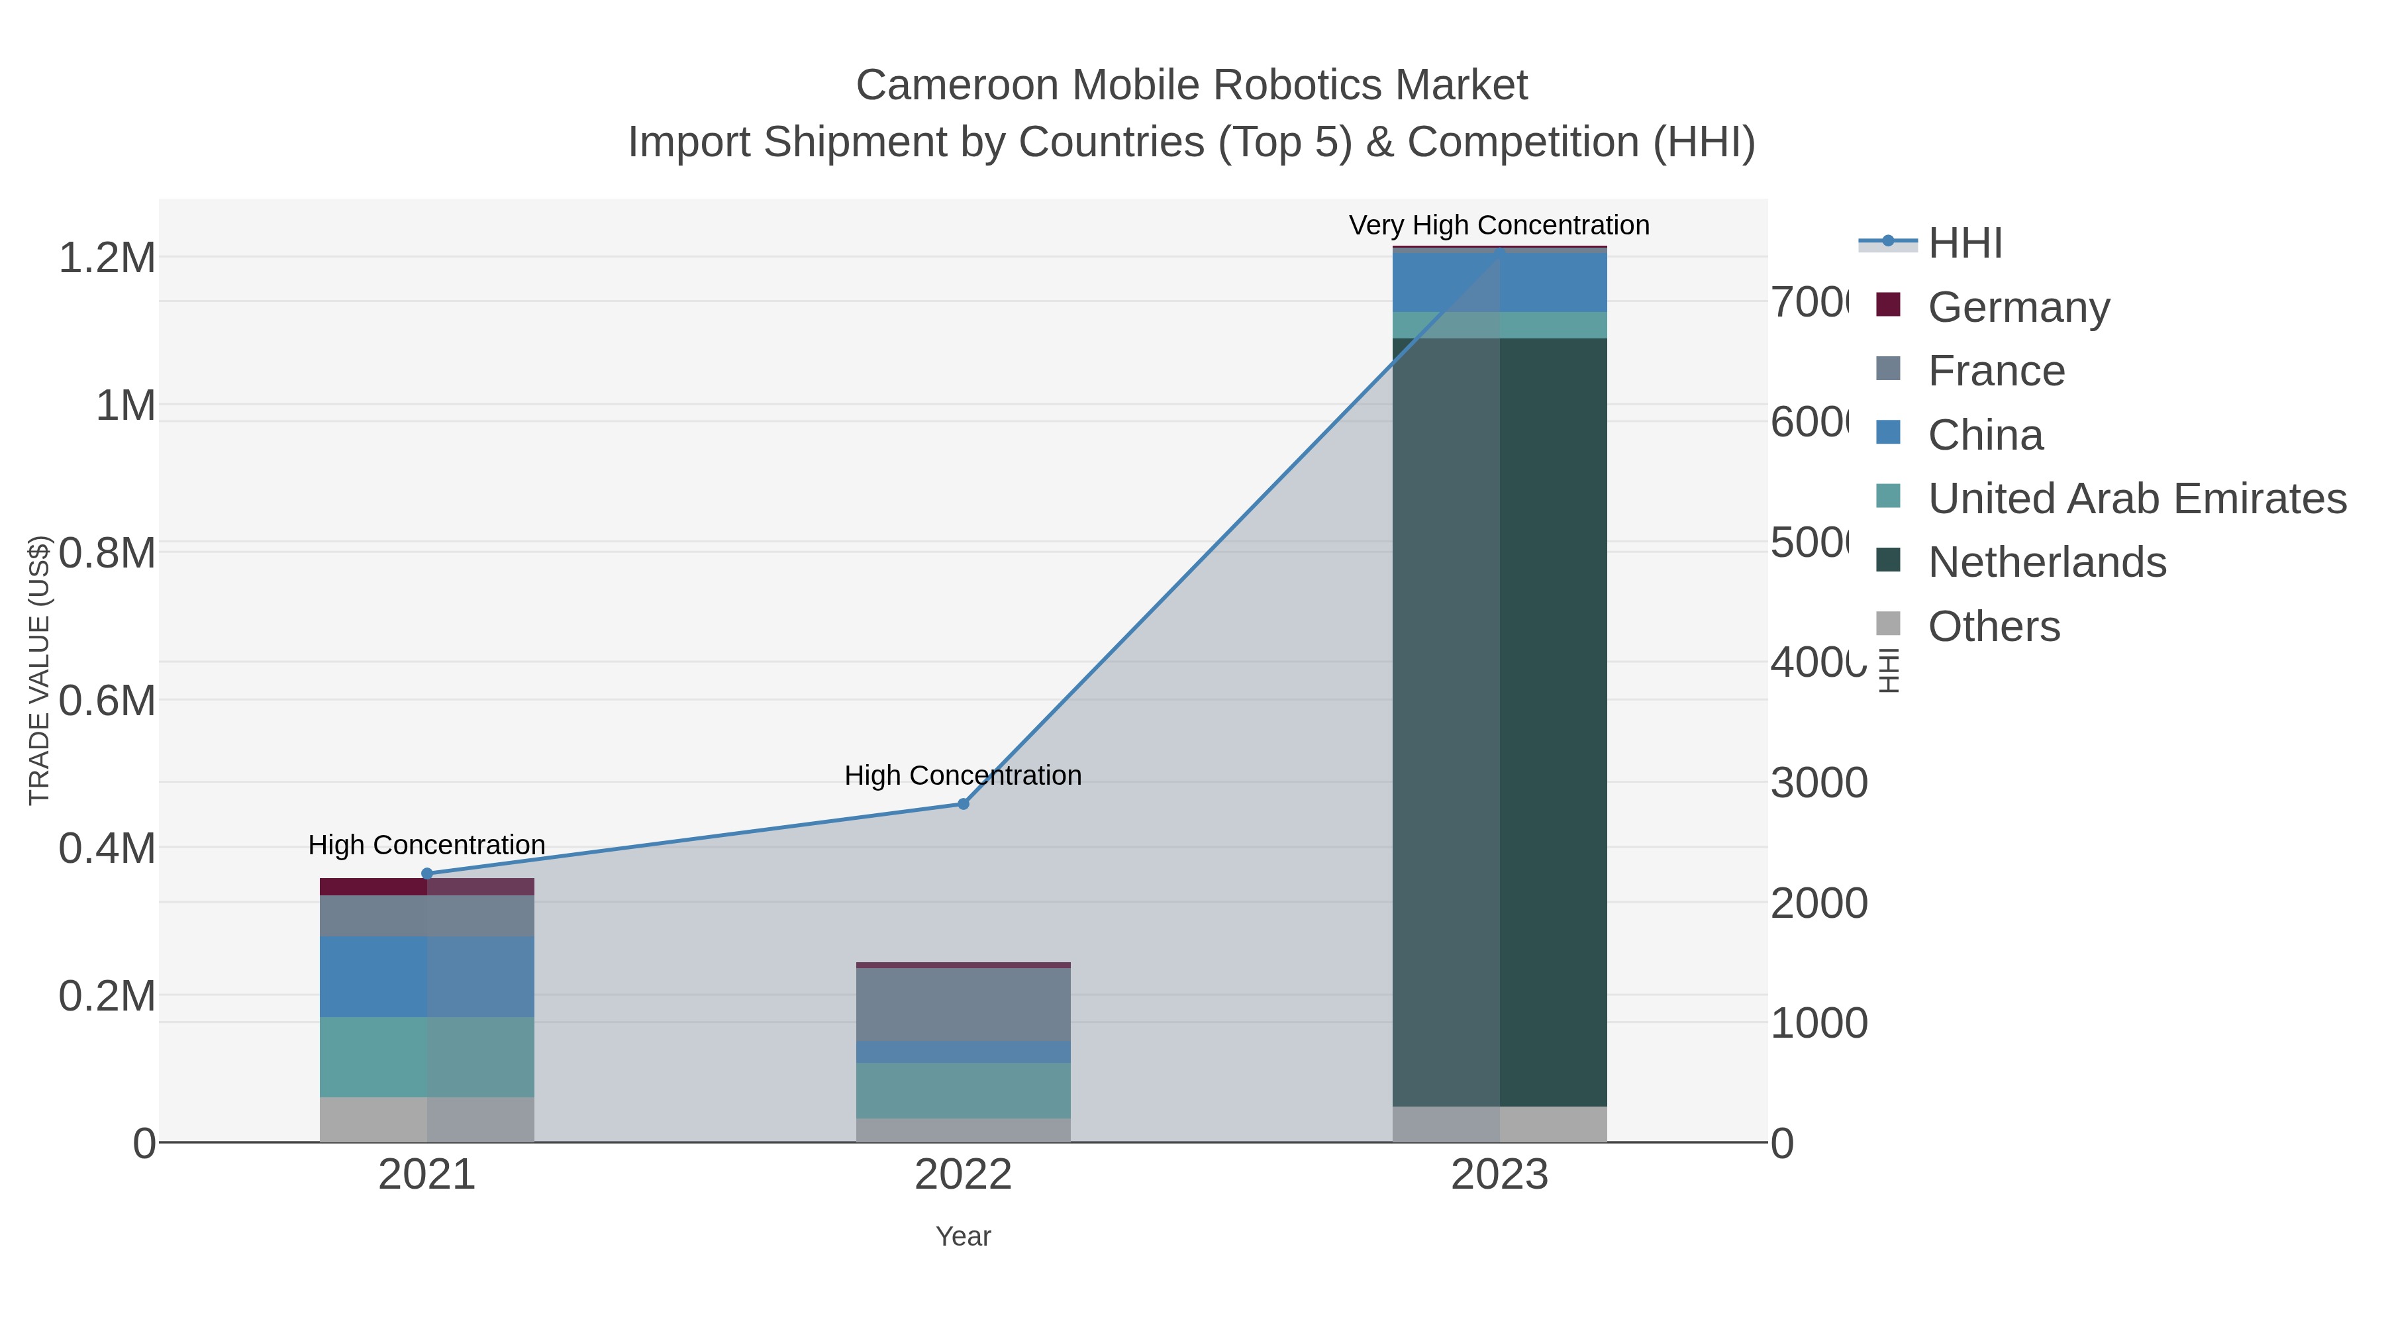2384x1341 pixels.
Task: Select the Netherlands bar segment in 2023
Action: pos(1500,722)
